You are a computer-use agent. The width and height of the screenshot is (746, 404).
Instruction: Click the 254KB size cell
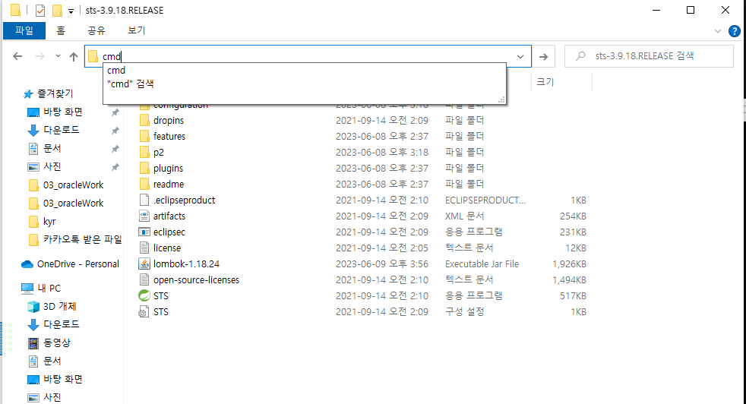coord(573,216)
